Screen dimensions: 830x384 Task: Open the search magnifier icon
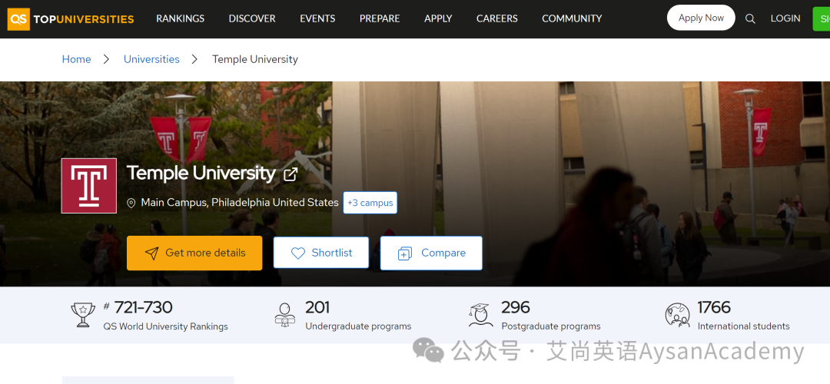tap(750, 18)
